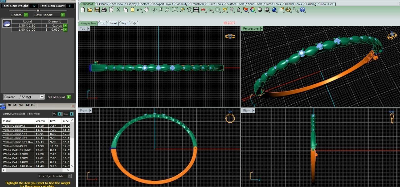400x187 pixels.
Task: Open a file with the folder icon
Action: [90, 10]
